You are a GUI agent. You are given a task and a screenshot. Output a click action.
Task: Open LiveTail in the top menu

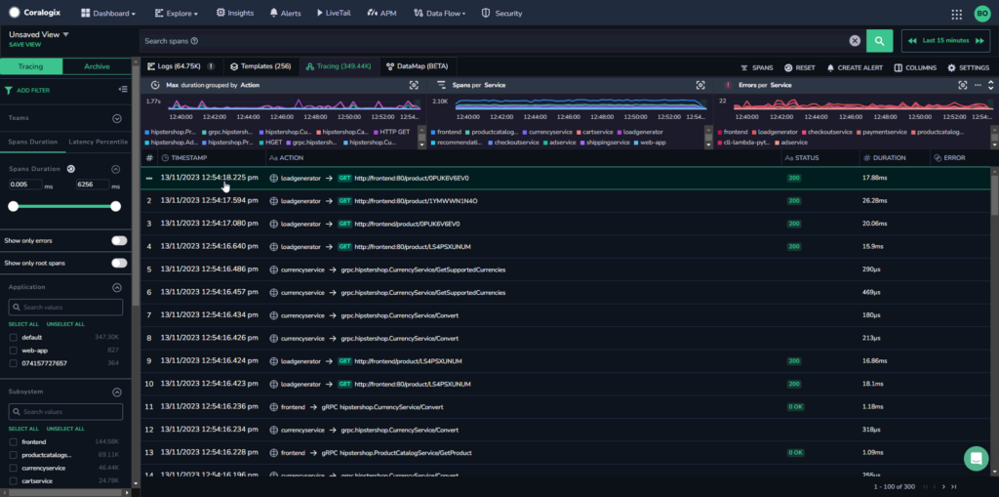pyautogui.click(x=334, y=14)
